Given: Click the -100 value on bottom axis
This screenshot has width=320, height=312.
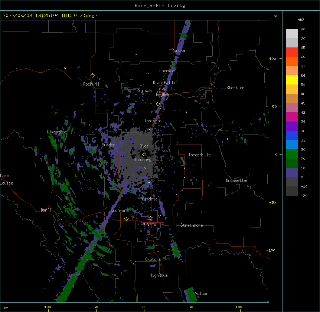Looking at the screenshot, I should 47,307.
